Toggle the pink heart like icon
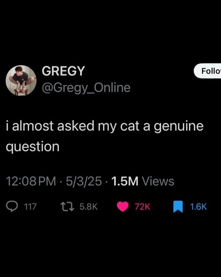Image resolution: width=221 pixels, height=277 pixels. [123, 206]
